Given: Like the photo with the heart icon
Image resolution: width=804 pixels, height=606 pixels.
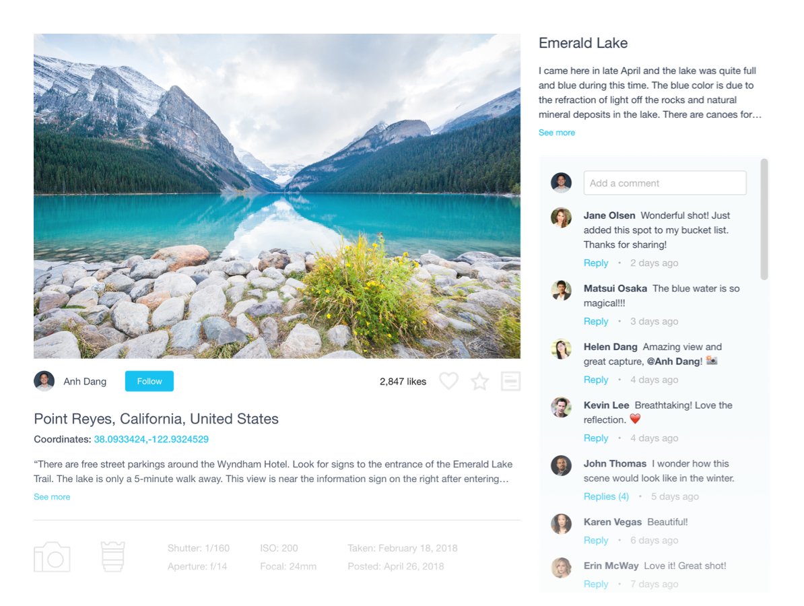Looking at the screenshot, I should (x=448, y=381).
